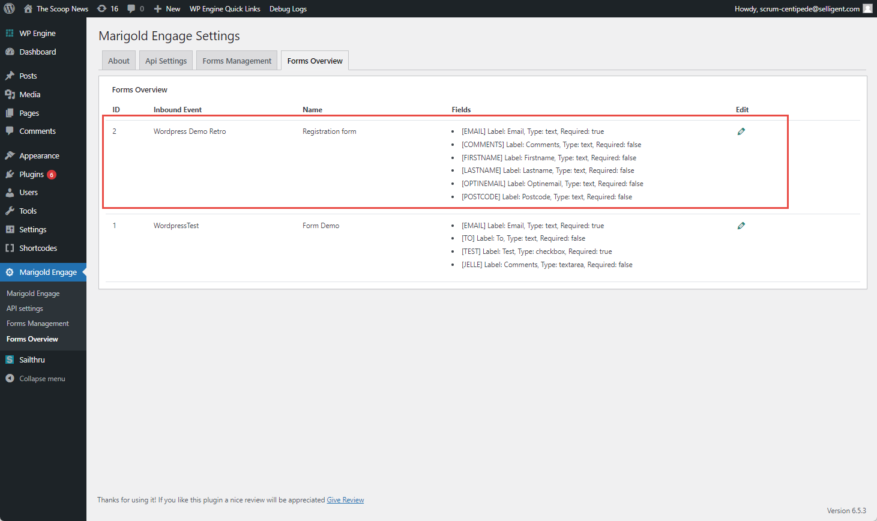Open the updates icon showing 16

[108, 8]
